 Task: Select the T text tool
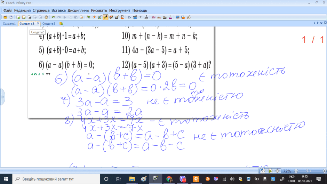(141, 17)
